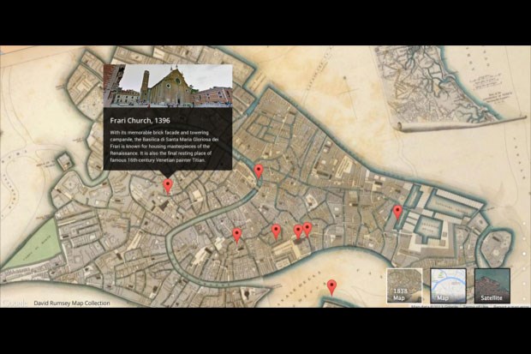Screen dimensions: 531x354
Task: Click the left pin of the close pair
Action: pyautogui.click(x=298, y=231)
